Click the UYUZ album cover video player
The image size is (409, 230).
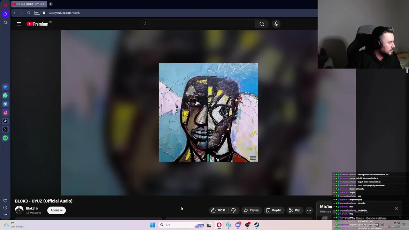click(x=208, y=112)
